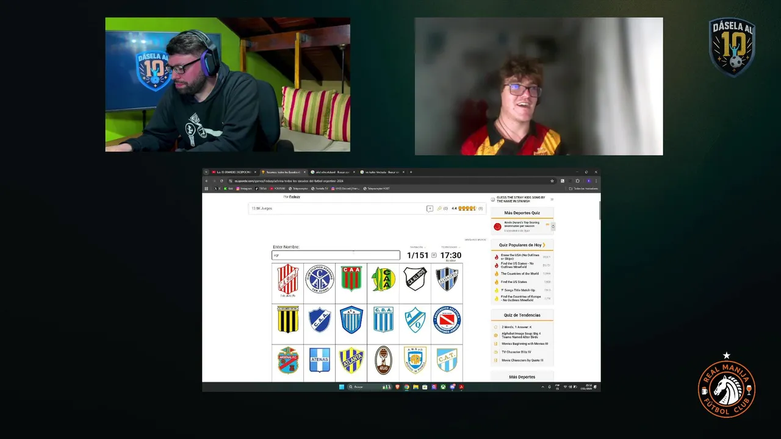This screenshot has height=439, width=781.
Task: Open The Countries of the World quiz
Action: (520, 274)
